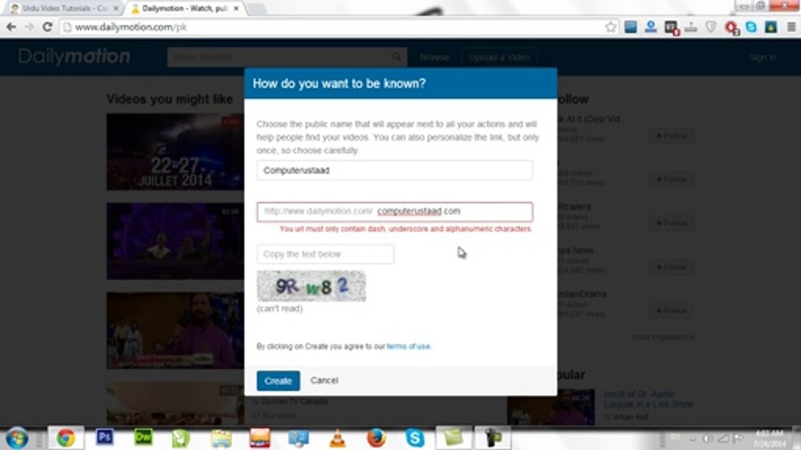Viewport: 801px width, 450px height.
Task: Click the browser address bar
Action: (339, 27)
